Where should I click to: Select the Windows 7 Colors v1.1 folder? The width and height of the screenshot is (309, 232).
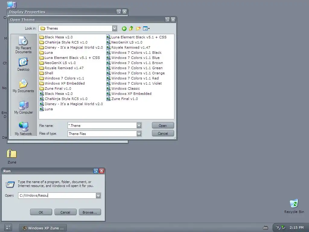click(x=62, y=78)
